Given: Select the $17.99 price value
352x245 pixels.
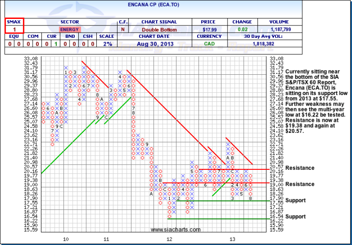Looking at the screenshot, I should pyautogui.click(x=209, y=29).
